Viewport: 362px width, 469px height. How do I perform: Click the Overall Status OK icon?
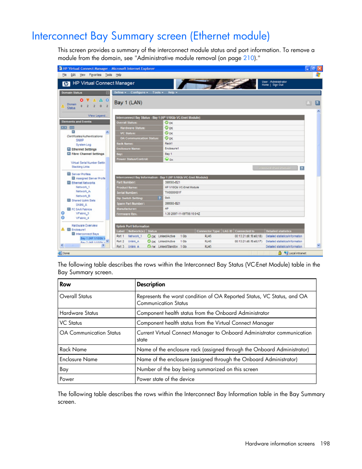(x=167, y=123)
